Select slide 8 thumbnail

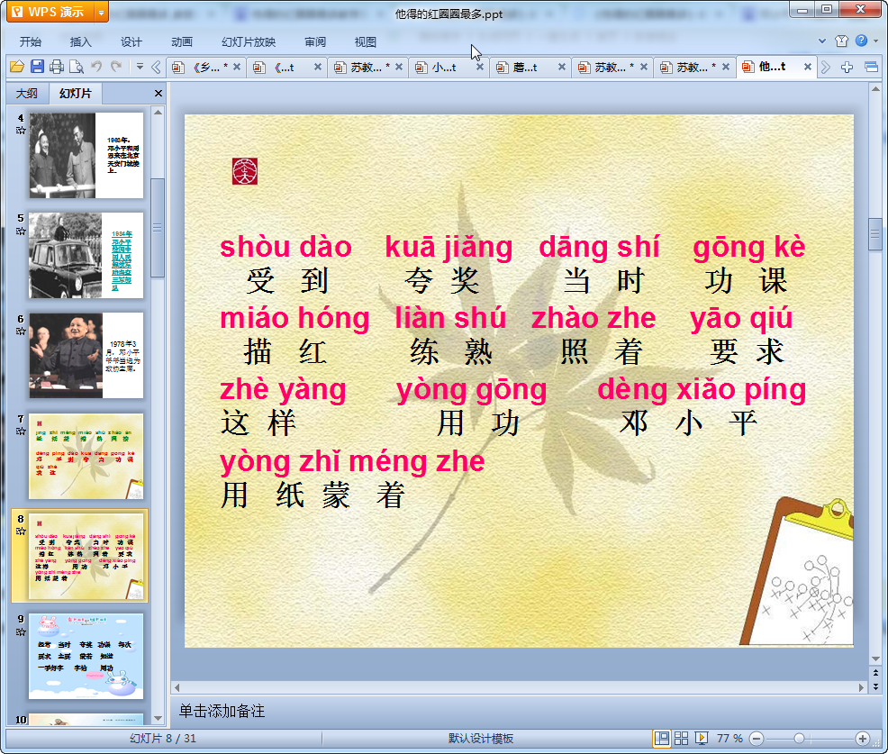[86, 556]
